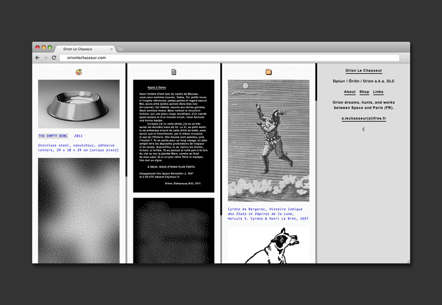Click the red close window button

(37, 47)
